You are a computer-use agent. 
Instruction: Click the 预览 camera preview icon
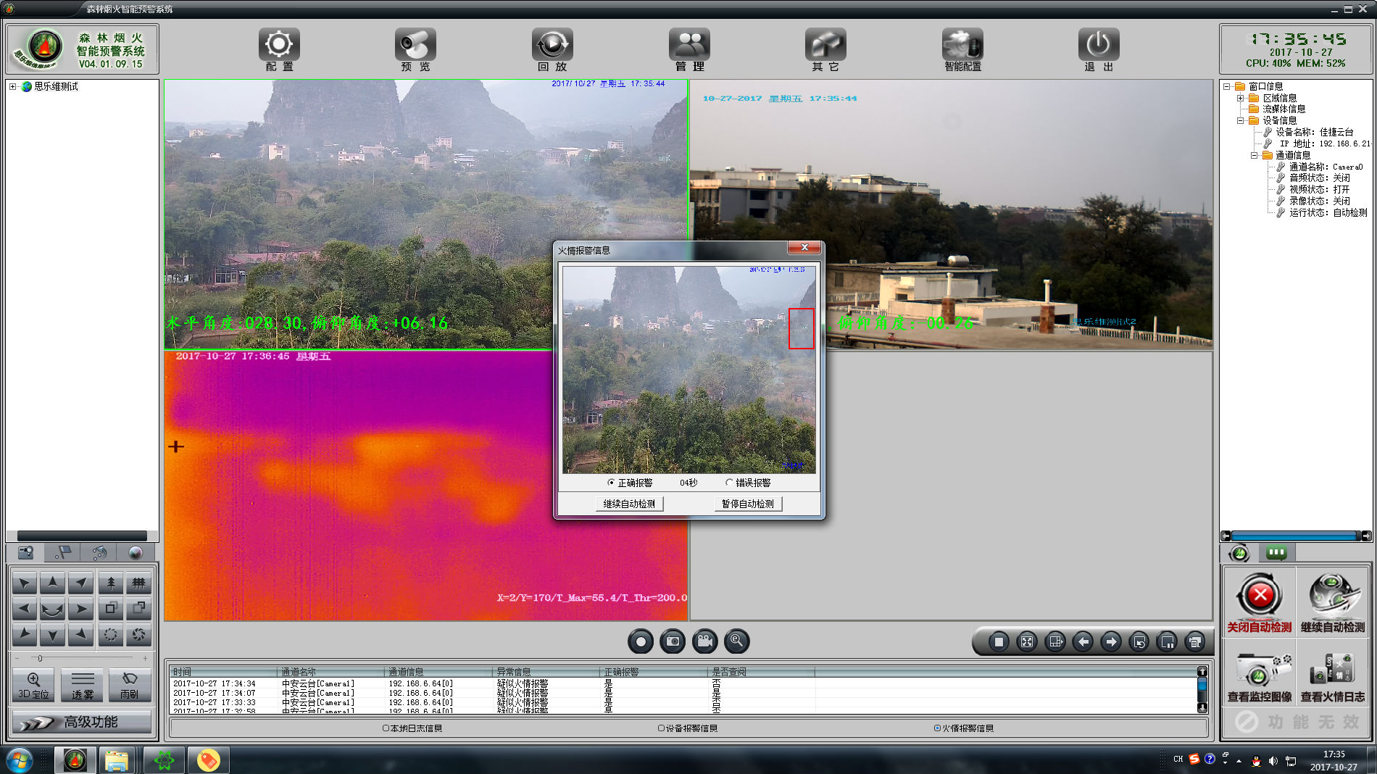415,46
